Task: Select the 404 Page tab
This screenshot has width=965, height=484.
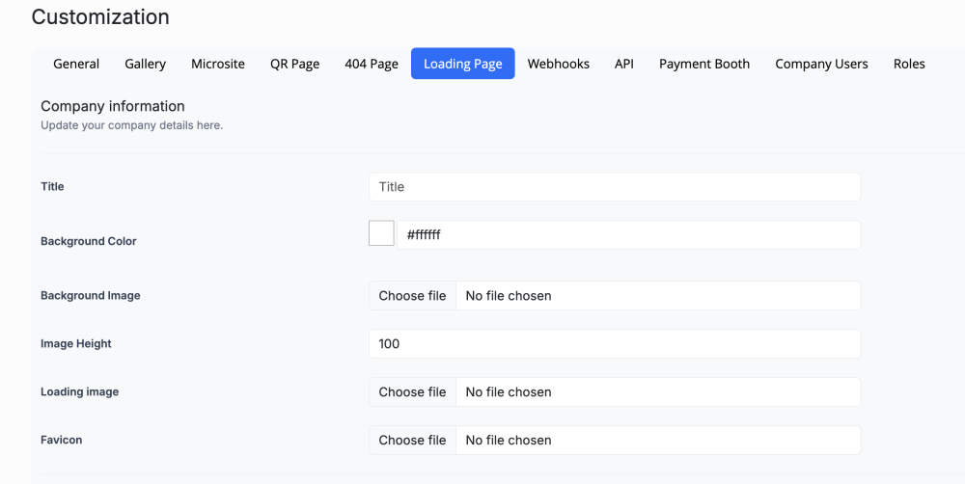Action: [x=372, y=64]
